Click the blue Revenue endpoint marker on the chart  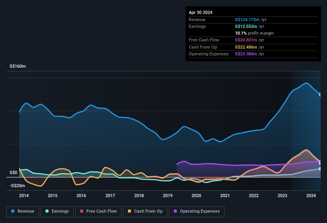pyautogui.click(x=320, y=95)
